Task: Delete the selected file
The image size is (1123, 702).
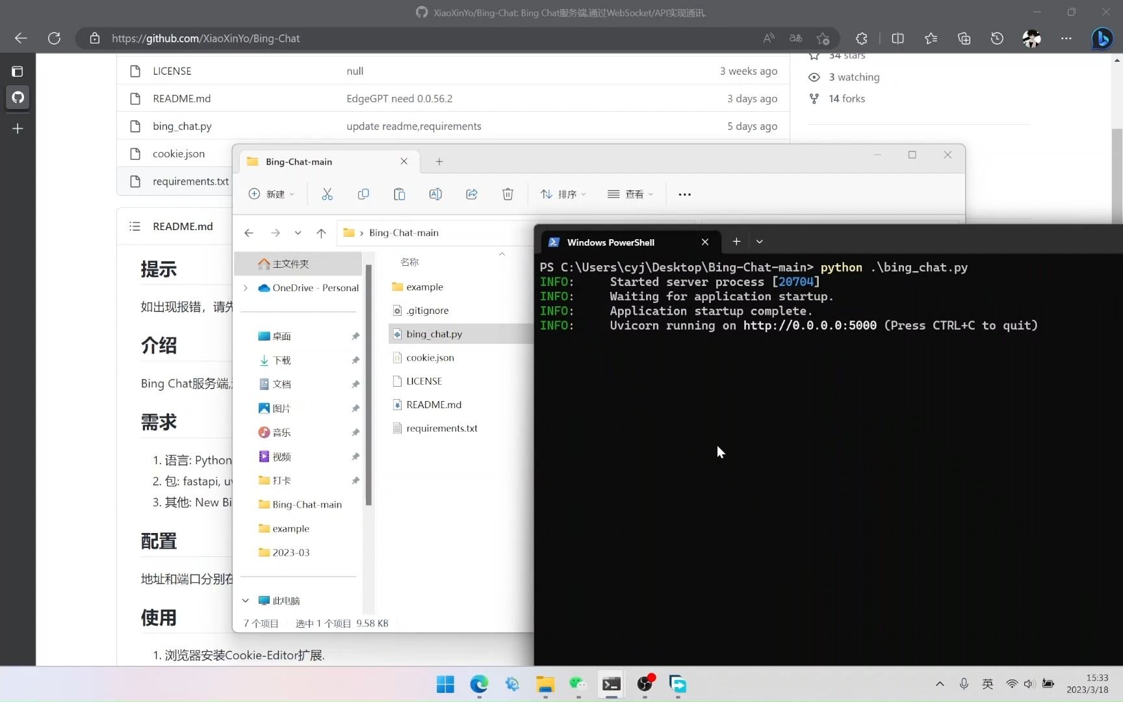Action: [x=508, y=194]
